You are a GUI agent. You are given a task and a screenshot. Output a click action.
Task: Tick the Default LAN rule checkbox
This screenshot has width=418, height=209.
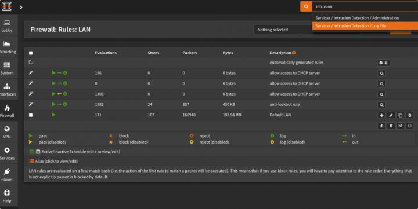coord(31,115)
